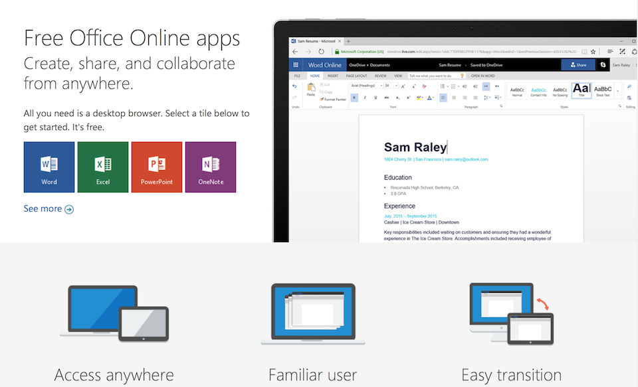Open the font family dropdown
This screenshot has width=638, height=387.
[x=365, y=86]
